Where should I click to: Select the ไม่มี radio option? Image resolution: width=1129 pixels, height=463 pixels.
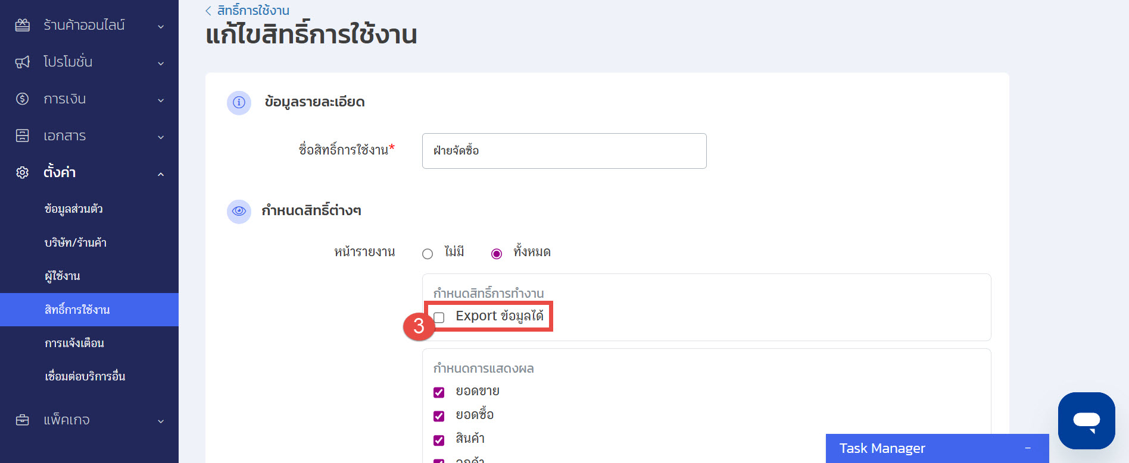coord(428,254)
